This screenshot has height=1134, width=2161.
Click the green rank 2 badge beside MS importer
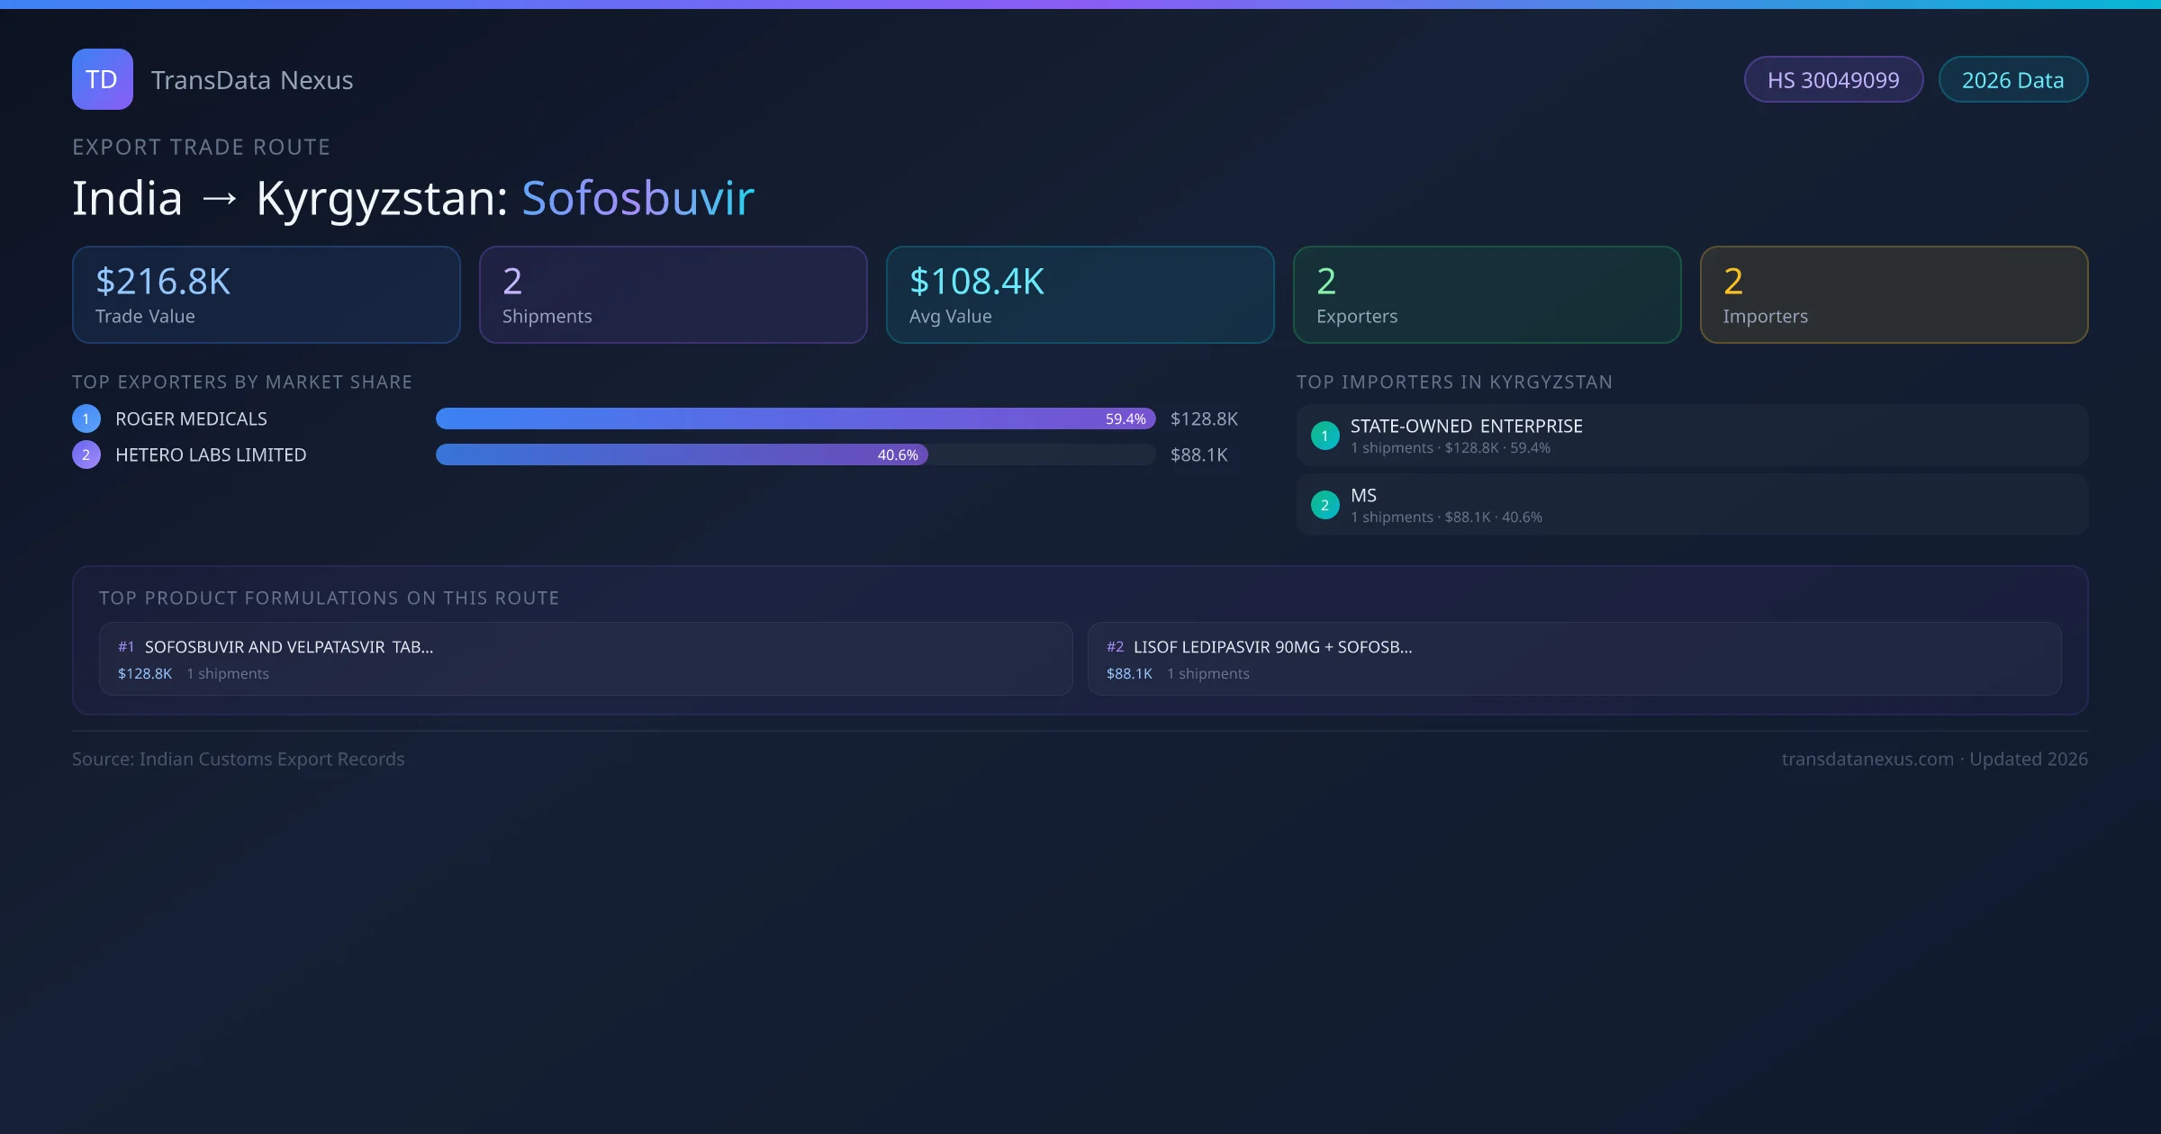tap(1325, 505)
